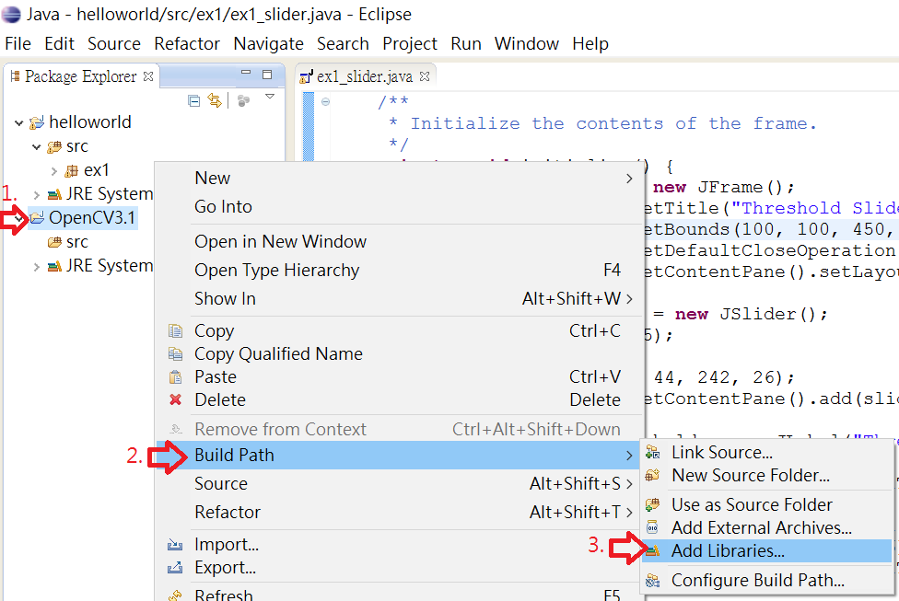Select the src folder under OpenCV3.1
This screenshot has height=601, width=899.
tap(76, 242)
